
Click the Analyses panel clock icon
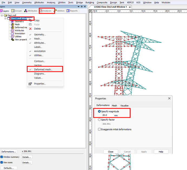coord(41,11)
